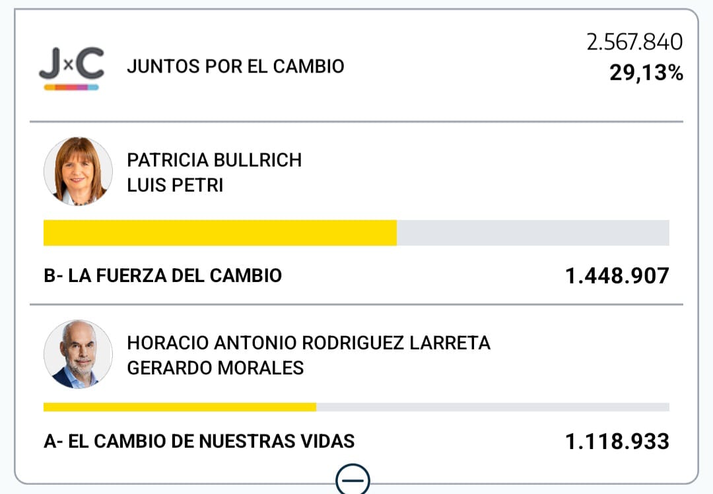This screenshot has width=713, height=494.
Task: Click the 29,13% percentage figure
Action: pos(646,73)
